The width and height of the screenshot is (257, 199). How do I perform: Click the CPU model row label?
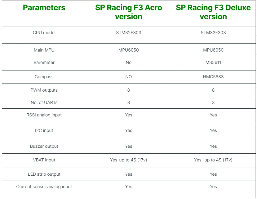[x=44, y=33]
